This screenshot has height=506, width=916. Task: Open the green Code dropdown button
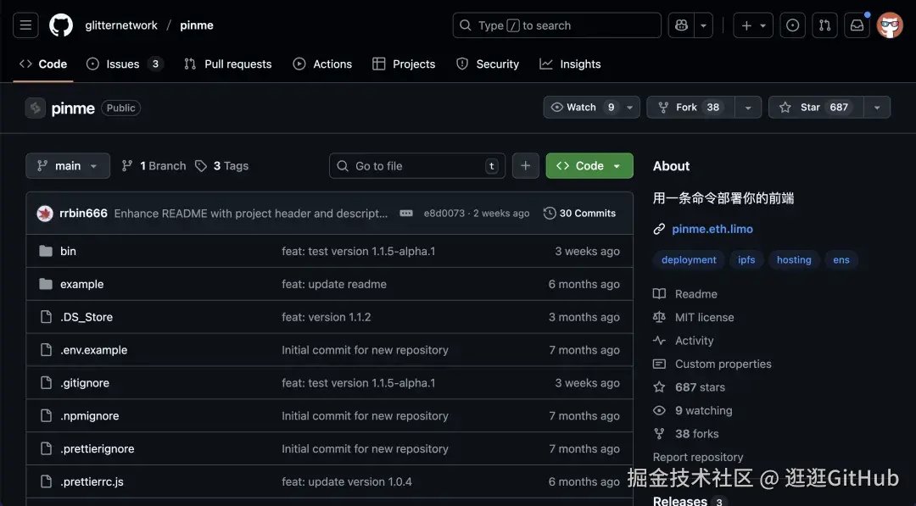click(589, 166)
